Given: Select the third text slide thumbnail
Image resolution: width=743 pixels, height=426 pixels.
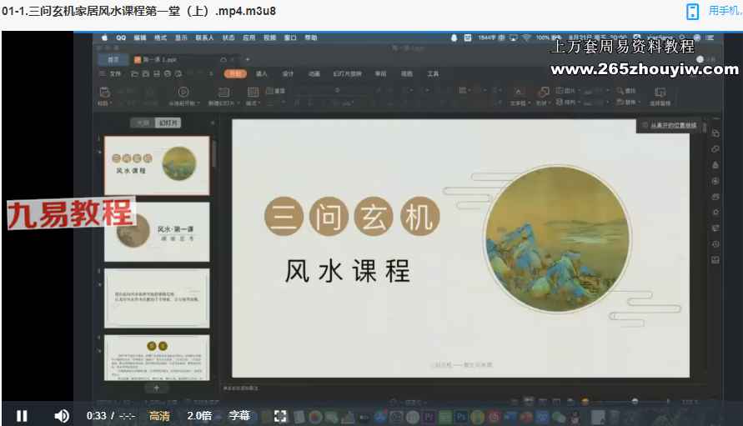Looking at the screenshot, I should [157, 298].
